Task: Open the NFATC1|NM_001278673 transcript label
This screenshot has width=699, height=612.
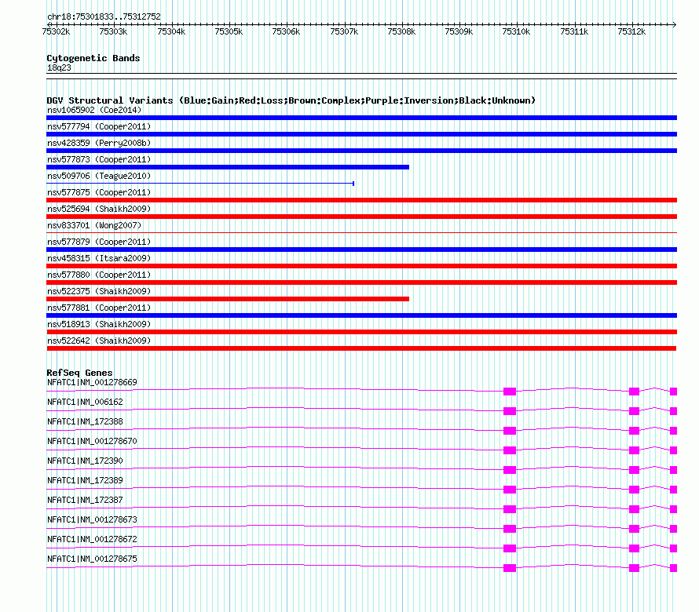Action: [x=92, y=519]
